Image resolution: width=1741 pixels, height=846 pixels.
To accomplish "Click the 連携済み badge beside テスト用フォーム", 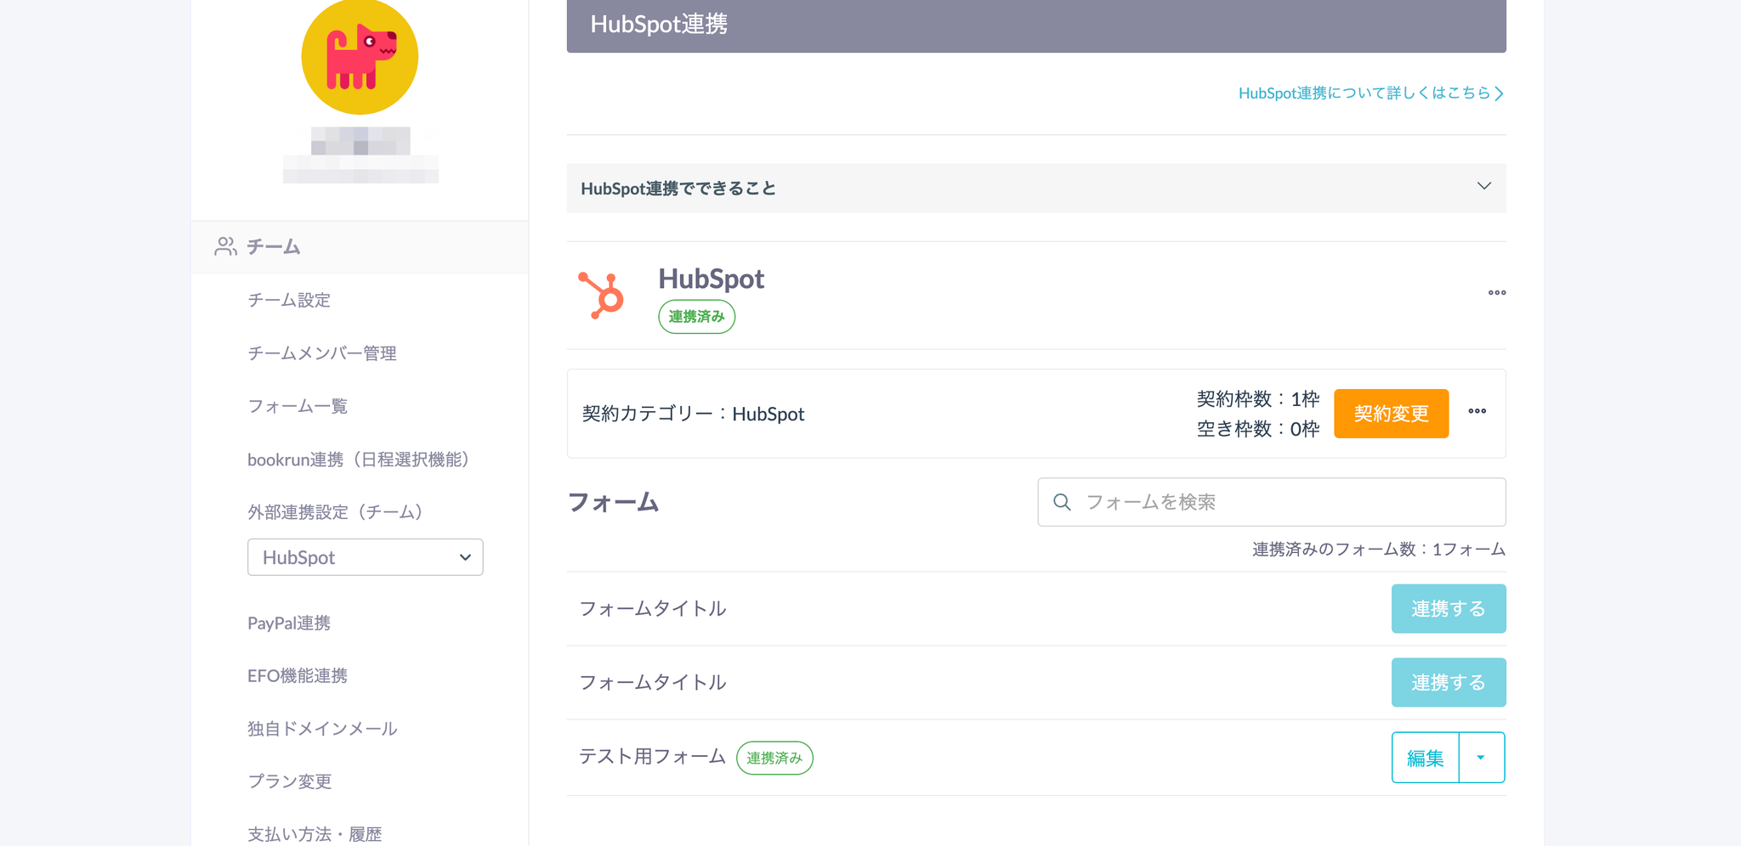I will [x=774, y=758].
